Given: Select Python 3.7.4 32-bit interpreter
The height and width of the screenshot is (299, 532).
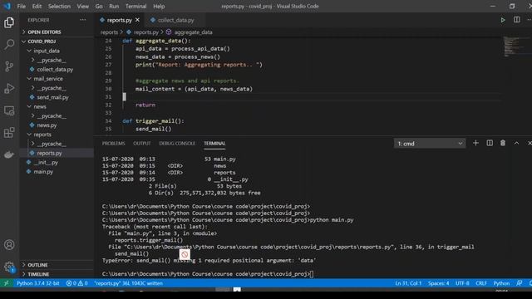Looking at the screenshot, I should (x=38, y=283).
